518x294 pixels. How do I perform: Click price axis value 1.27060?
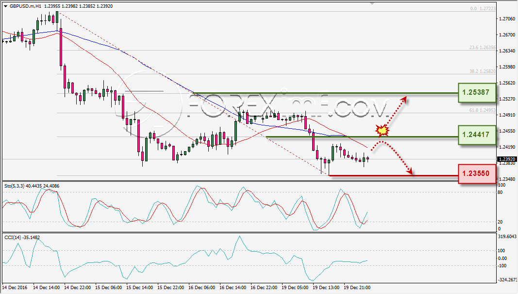coord(507,19)
